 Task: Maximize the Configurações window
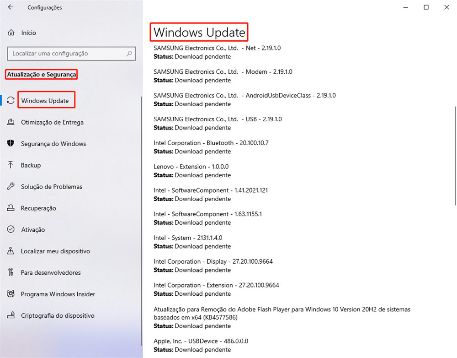coord(426,7)
